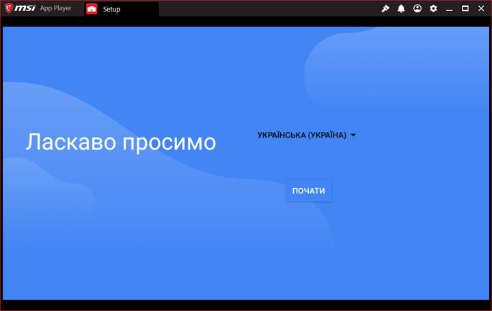
Task: Switch to the Setup tab
Action: click(122, 9)
